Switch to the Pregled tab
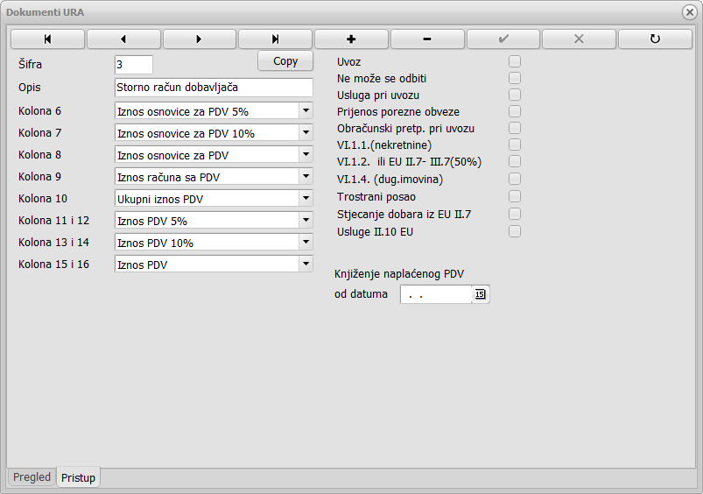The image size is (703, 494). 32,477
